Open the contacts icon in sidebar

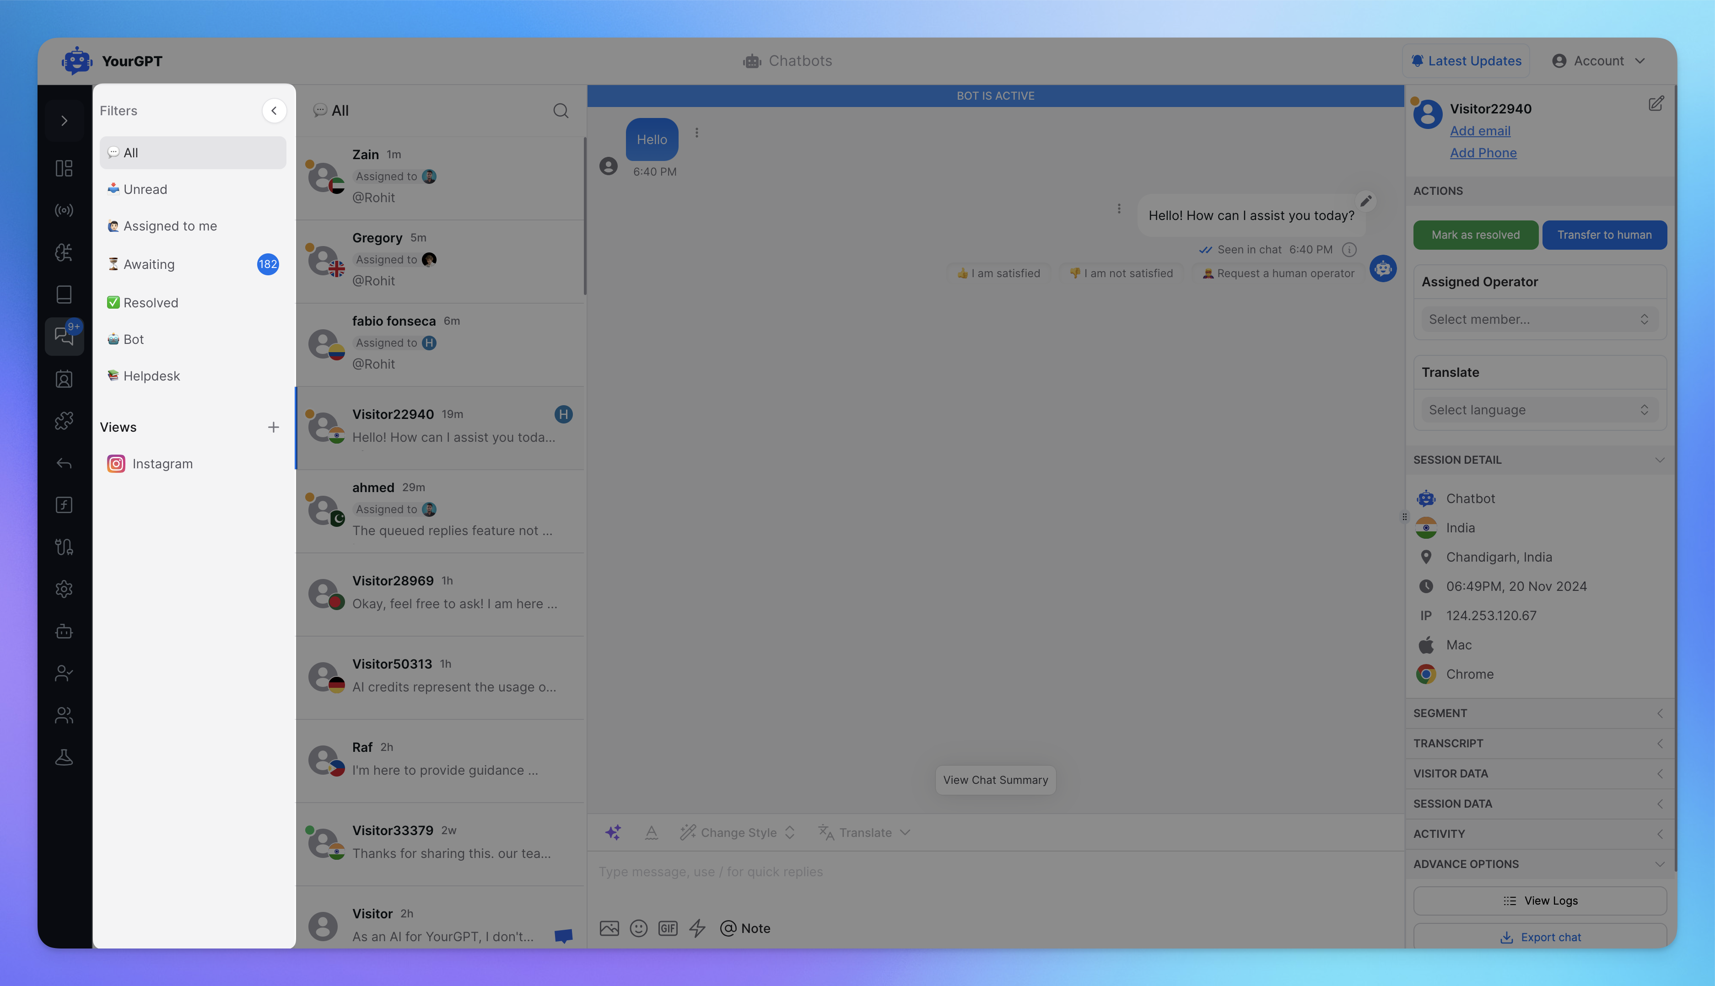point(65,379)
